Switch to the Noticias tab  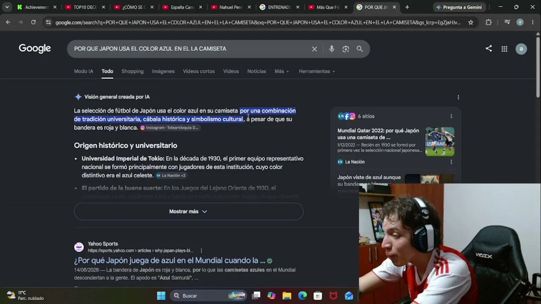(257, 71)
